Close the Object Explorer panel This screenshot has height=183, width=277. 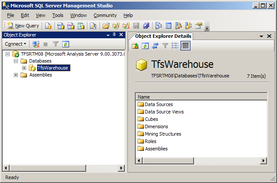pyautogui.click(x=121, y=35)
